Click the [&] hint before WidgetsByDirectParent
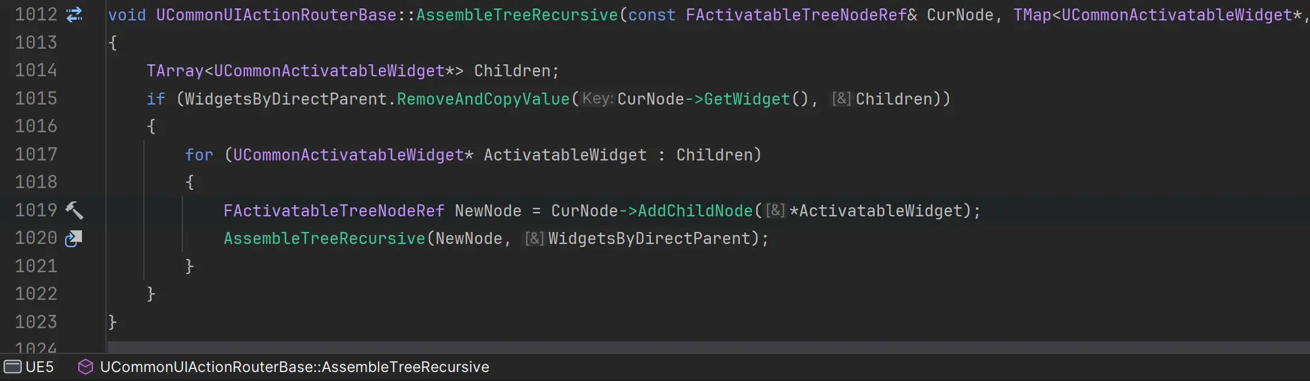 click(534, 239)
